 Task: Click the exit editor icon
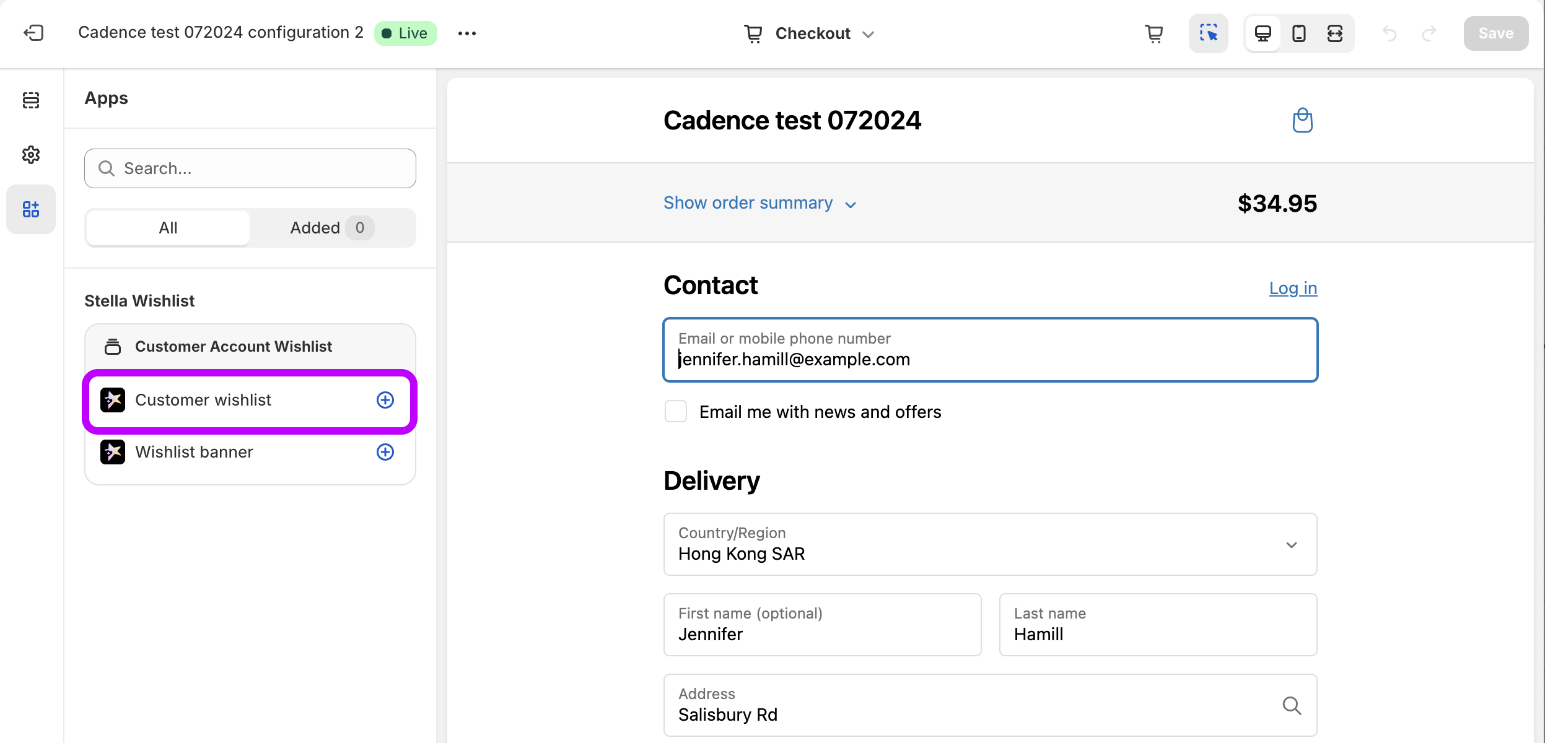tap(33, 33)
